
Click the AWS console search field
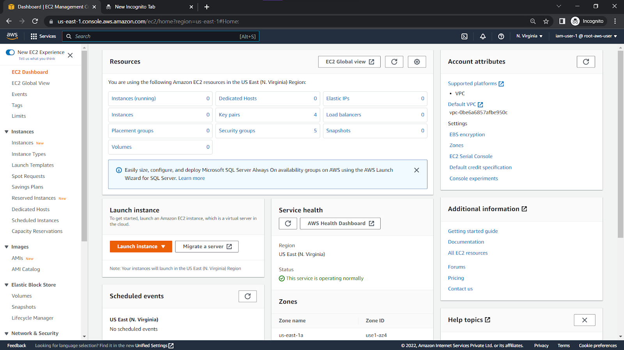tap(161, 36)
